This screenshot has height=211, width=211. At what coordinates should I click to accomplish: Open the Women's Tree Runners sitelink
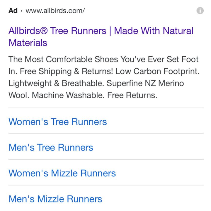pos(58,121)
